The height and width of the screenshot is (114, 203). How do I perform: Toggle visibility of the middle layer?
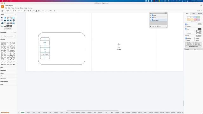(152, 18)
